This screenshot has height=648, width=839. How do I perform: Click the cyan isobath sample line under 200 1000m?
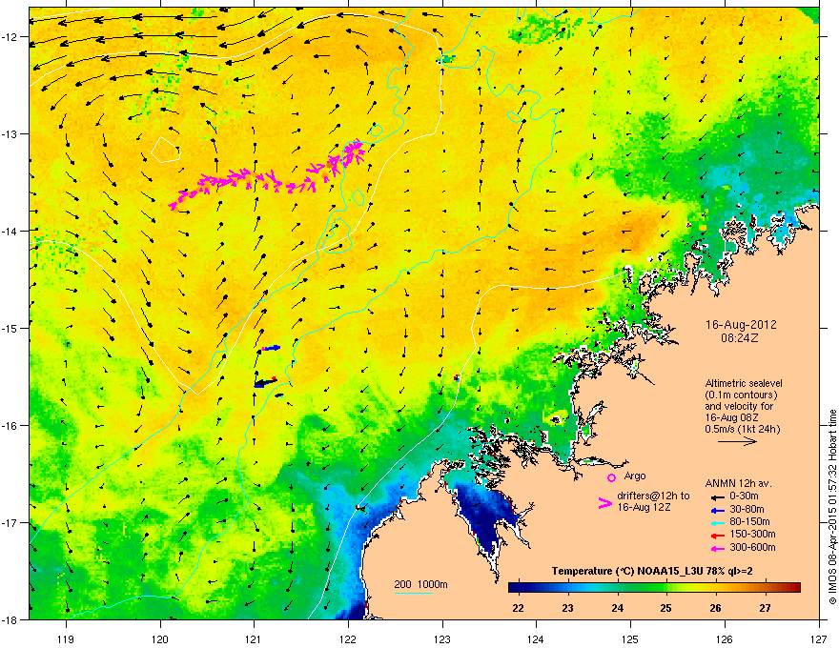[x=414, y=593]
